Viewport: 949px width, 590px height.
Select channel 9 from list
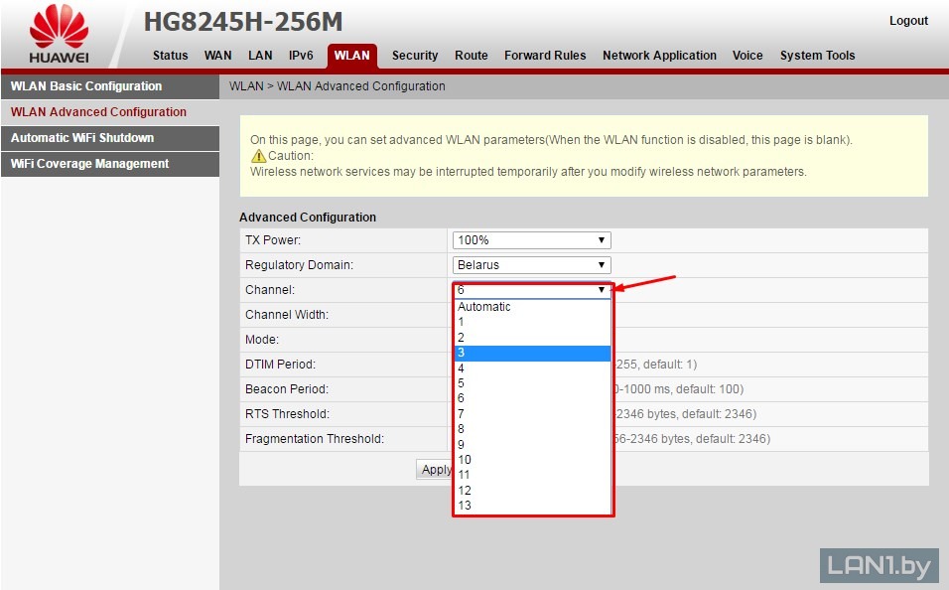coord(533,445)
